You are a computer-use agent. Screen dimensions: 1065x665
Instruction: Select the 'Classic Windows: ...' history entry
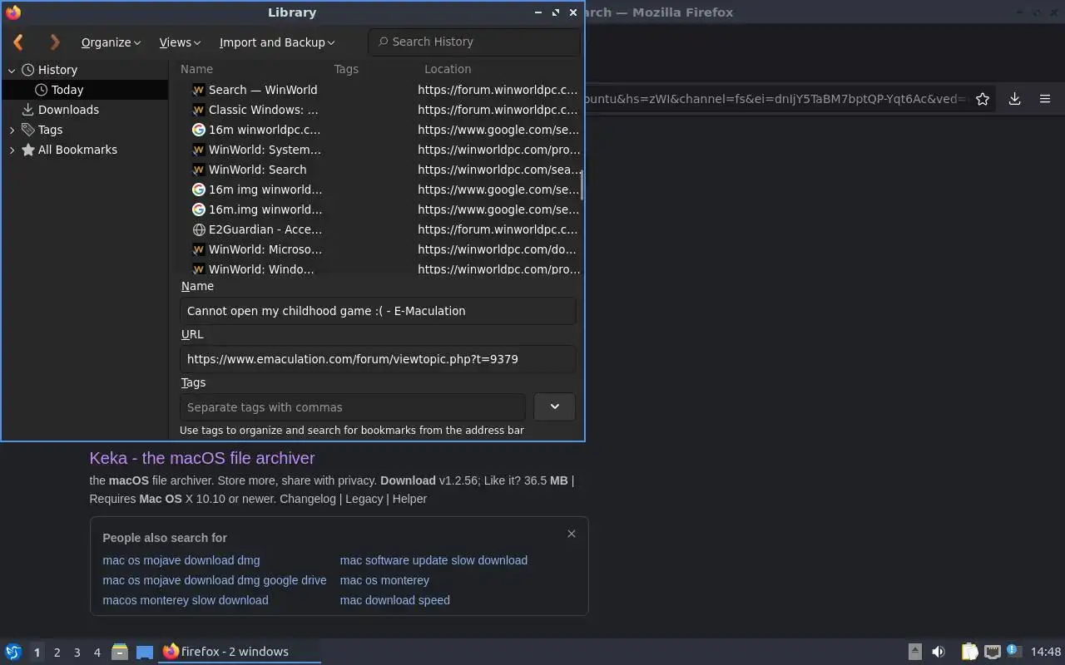coord(374,110)
